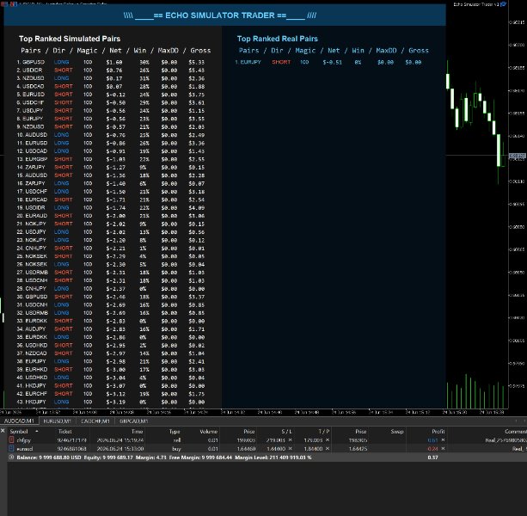Select row 26 NOKSEK LONG
527x516 pixels.
click(111, 264)
